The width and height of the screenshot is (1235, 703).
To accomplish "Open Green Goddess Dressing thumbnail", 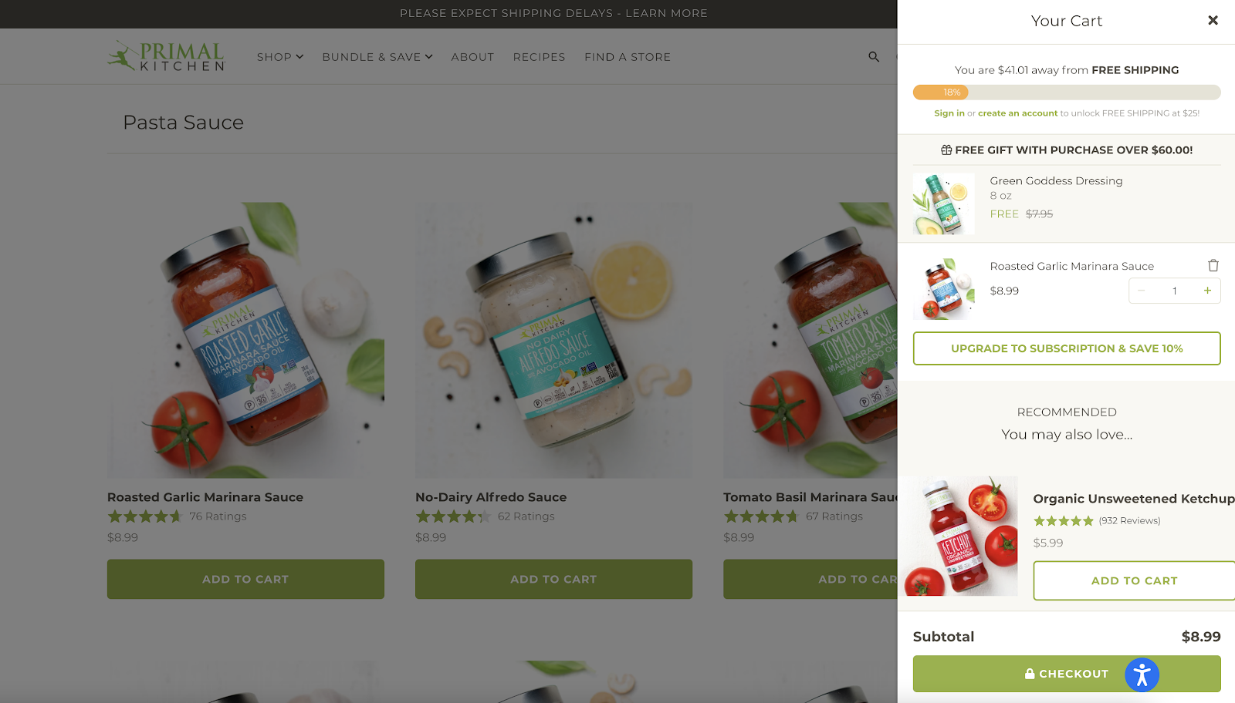I will (x=943, y=203).
